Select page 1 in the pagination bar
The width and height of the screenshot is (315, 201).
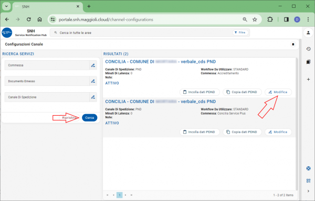(x=120, y=195)
